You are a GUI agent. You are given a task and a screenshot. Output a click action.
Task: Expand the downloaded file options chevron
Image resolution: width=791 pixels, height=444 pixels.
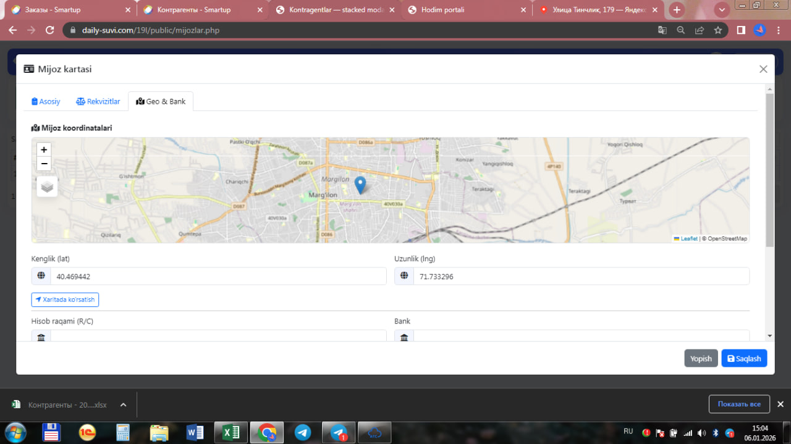pos(123,405)
